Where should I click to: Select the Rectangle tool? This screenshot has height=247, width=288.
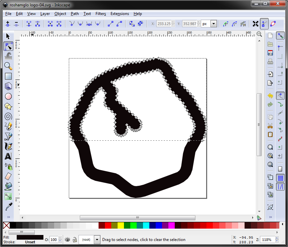pyautogui.click(x=8, y=76)
